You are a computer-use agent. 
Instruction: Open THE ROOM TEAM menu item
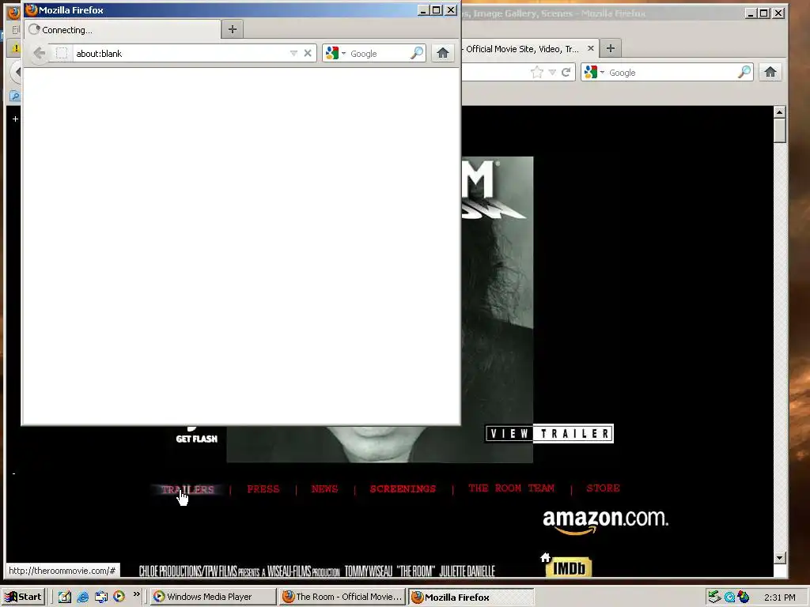(512, 488)
